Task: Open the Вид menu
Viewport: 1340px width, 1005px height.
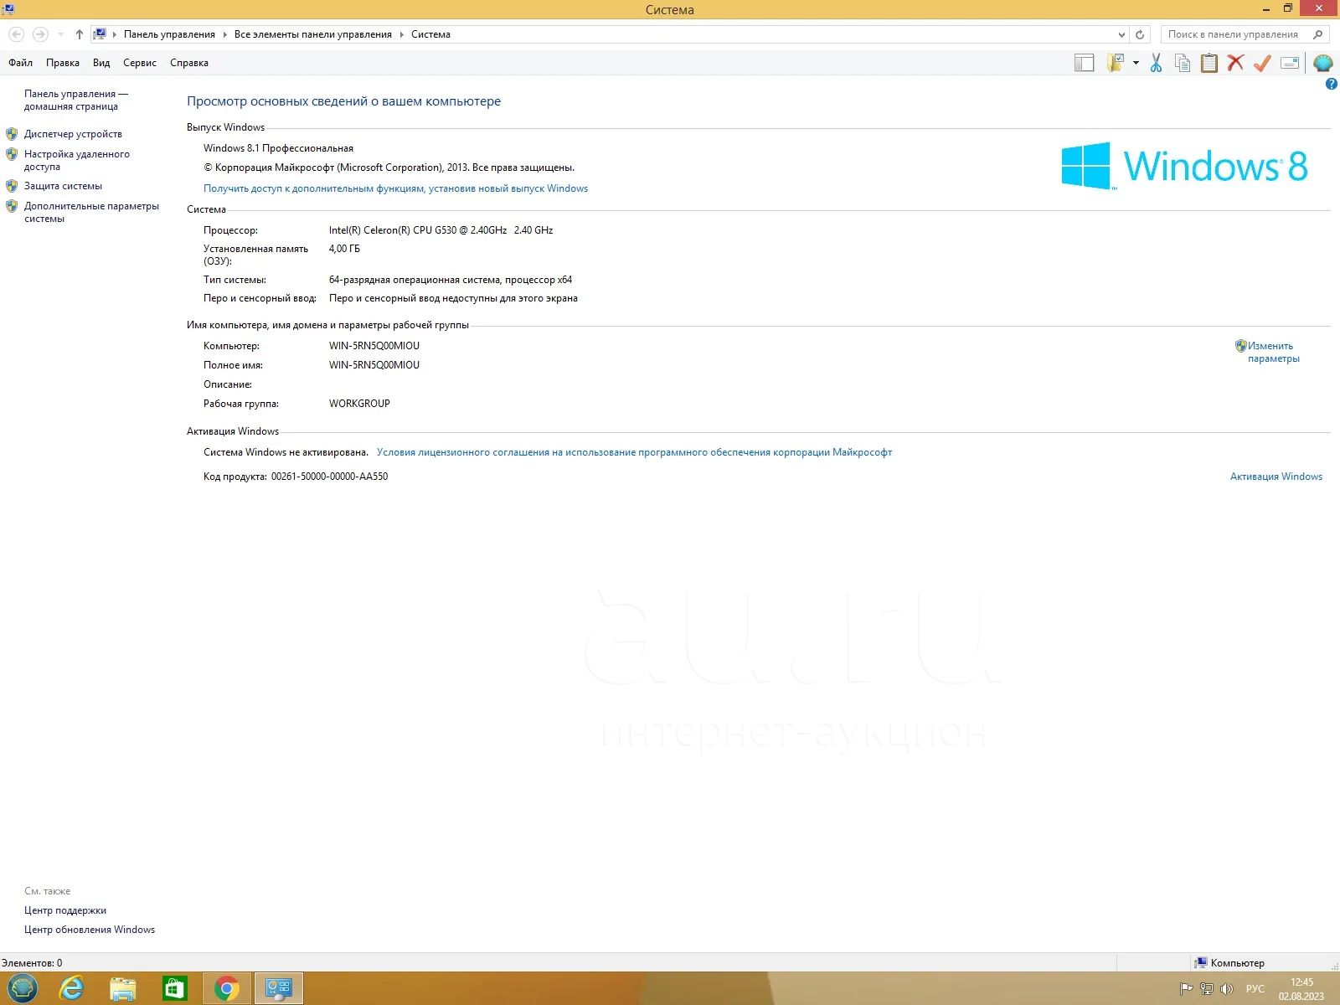Action: 101,63
